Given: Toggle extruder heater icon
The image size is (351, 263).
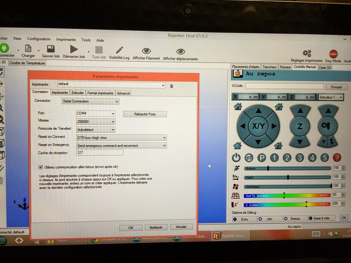Looking at the screenshot, I should pyautogui.click(x=235, y=204).
